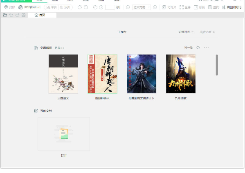Viewport: 245px width, 173px height.
Task: Start slideshow mode (幻灯片)
Action: point(169,7)
